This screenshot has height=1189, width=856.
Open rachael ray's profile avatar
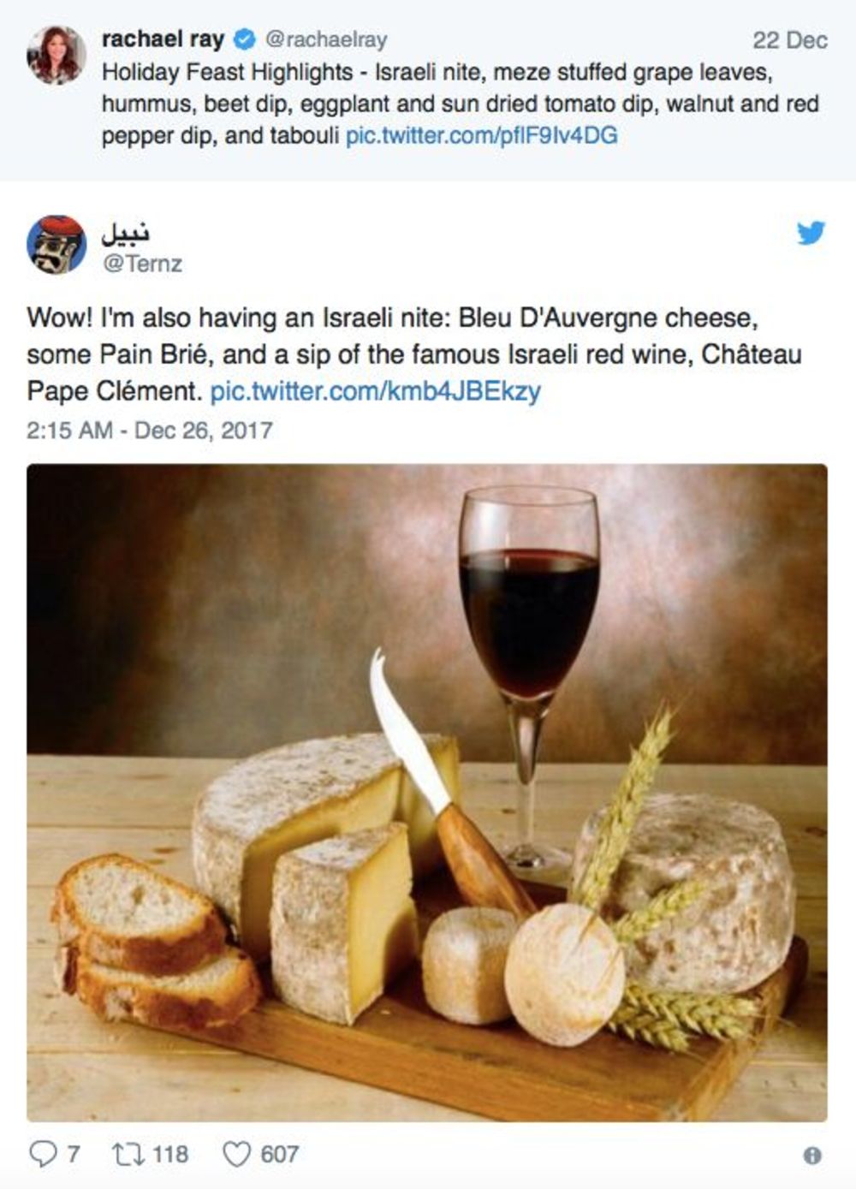pos(56,55)
